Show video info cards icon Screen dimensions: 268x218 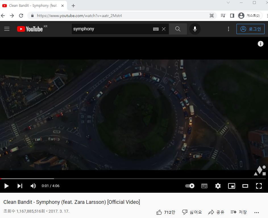coord(261,44)
